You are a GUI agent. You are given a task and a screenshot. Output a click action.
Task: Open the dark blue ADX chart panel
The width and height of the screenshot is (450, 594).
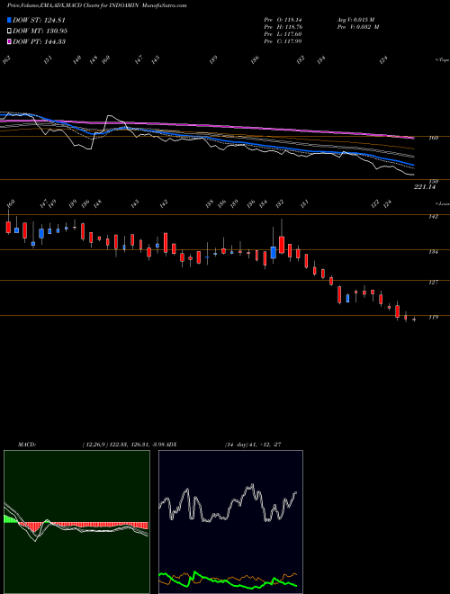pyautogui.click(x=230, y=522)
